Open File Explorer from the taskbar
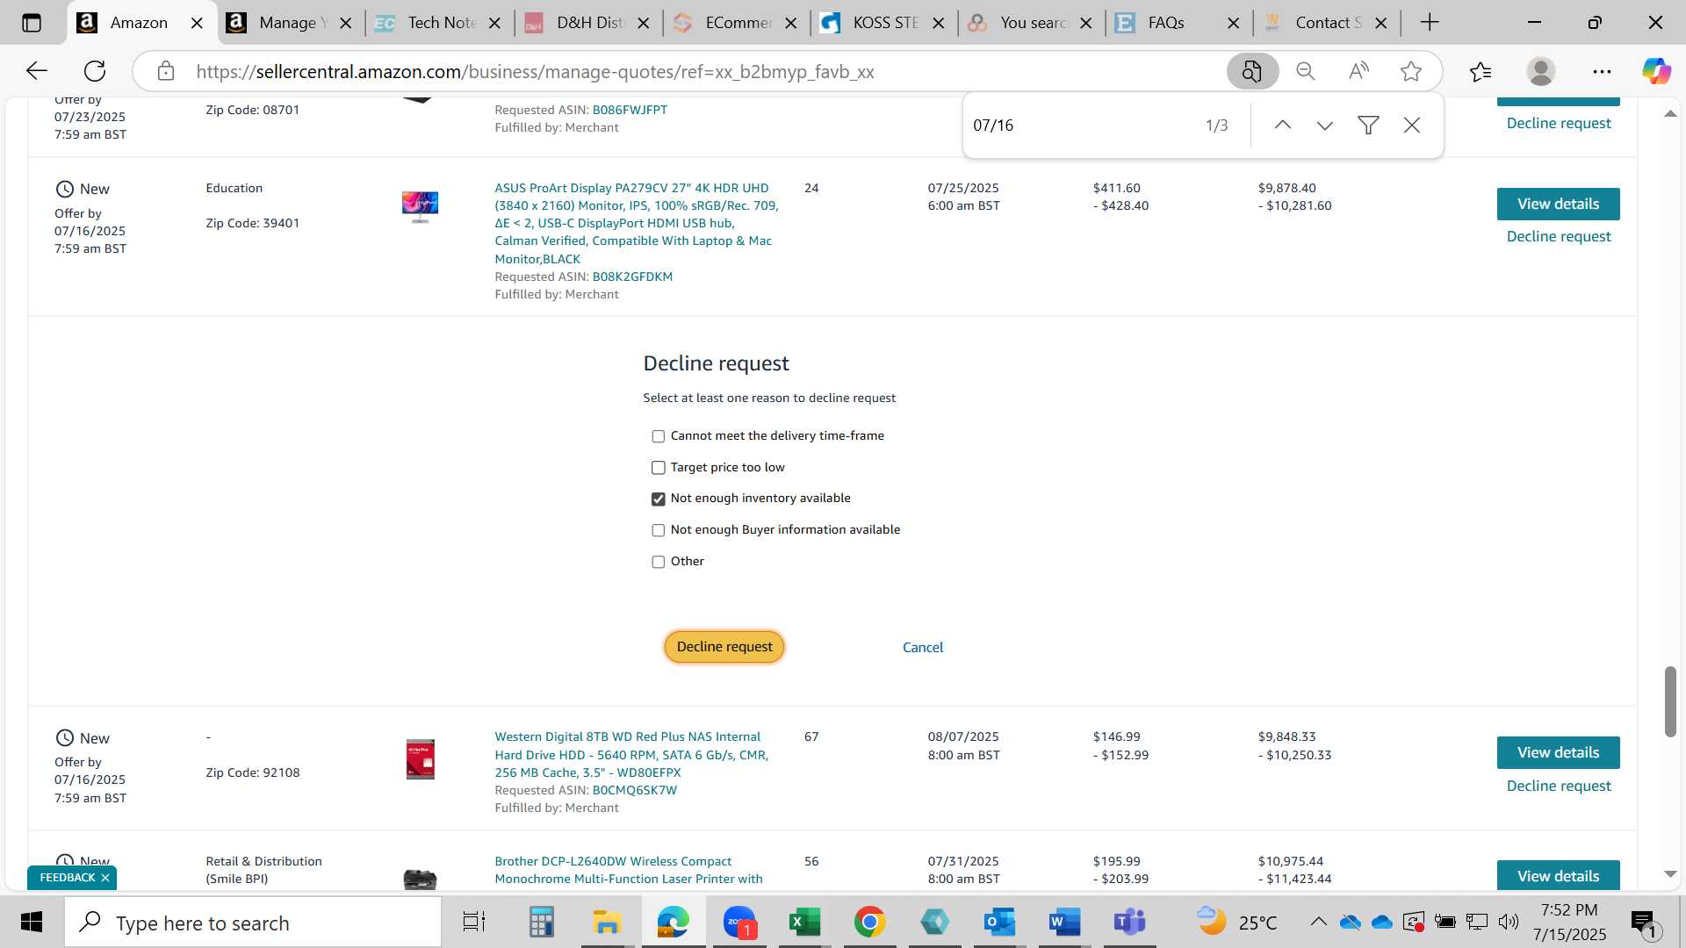Screen dimensions: 1686x948 pyautogui.click(x=607, y=923)
